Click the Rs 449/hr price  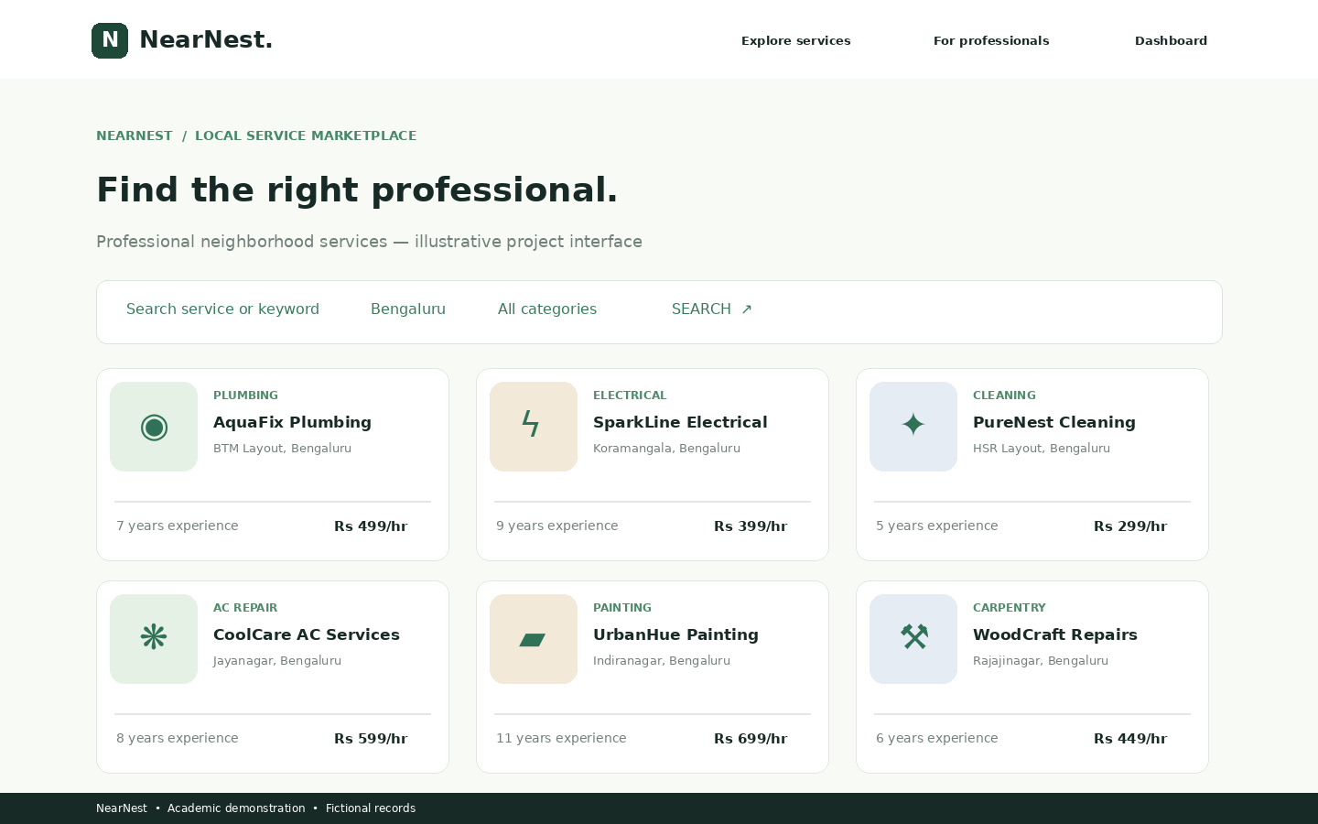coord(1130,739)
